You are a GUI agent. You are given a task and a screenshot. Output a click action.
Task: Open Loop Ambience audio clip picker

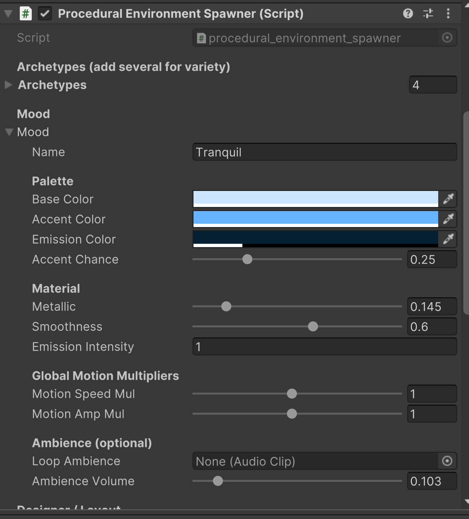pyautogui.click(x=447, y=461)
